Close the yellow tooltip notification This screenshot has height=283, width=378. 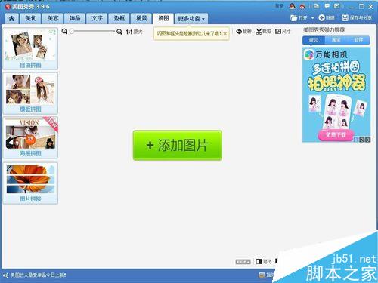[225, 33]
